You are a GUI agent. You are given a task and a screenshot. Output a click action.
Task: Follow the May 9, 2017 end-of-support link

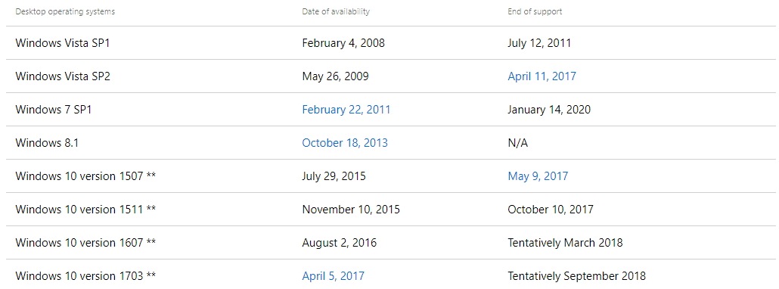click(x=538, y=176)
